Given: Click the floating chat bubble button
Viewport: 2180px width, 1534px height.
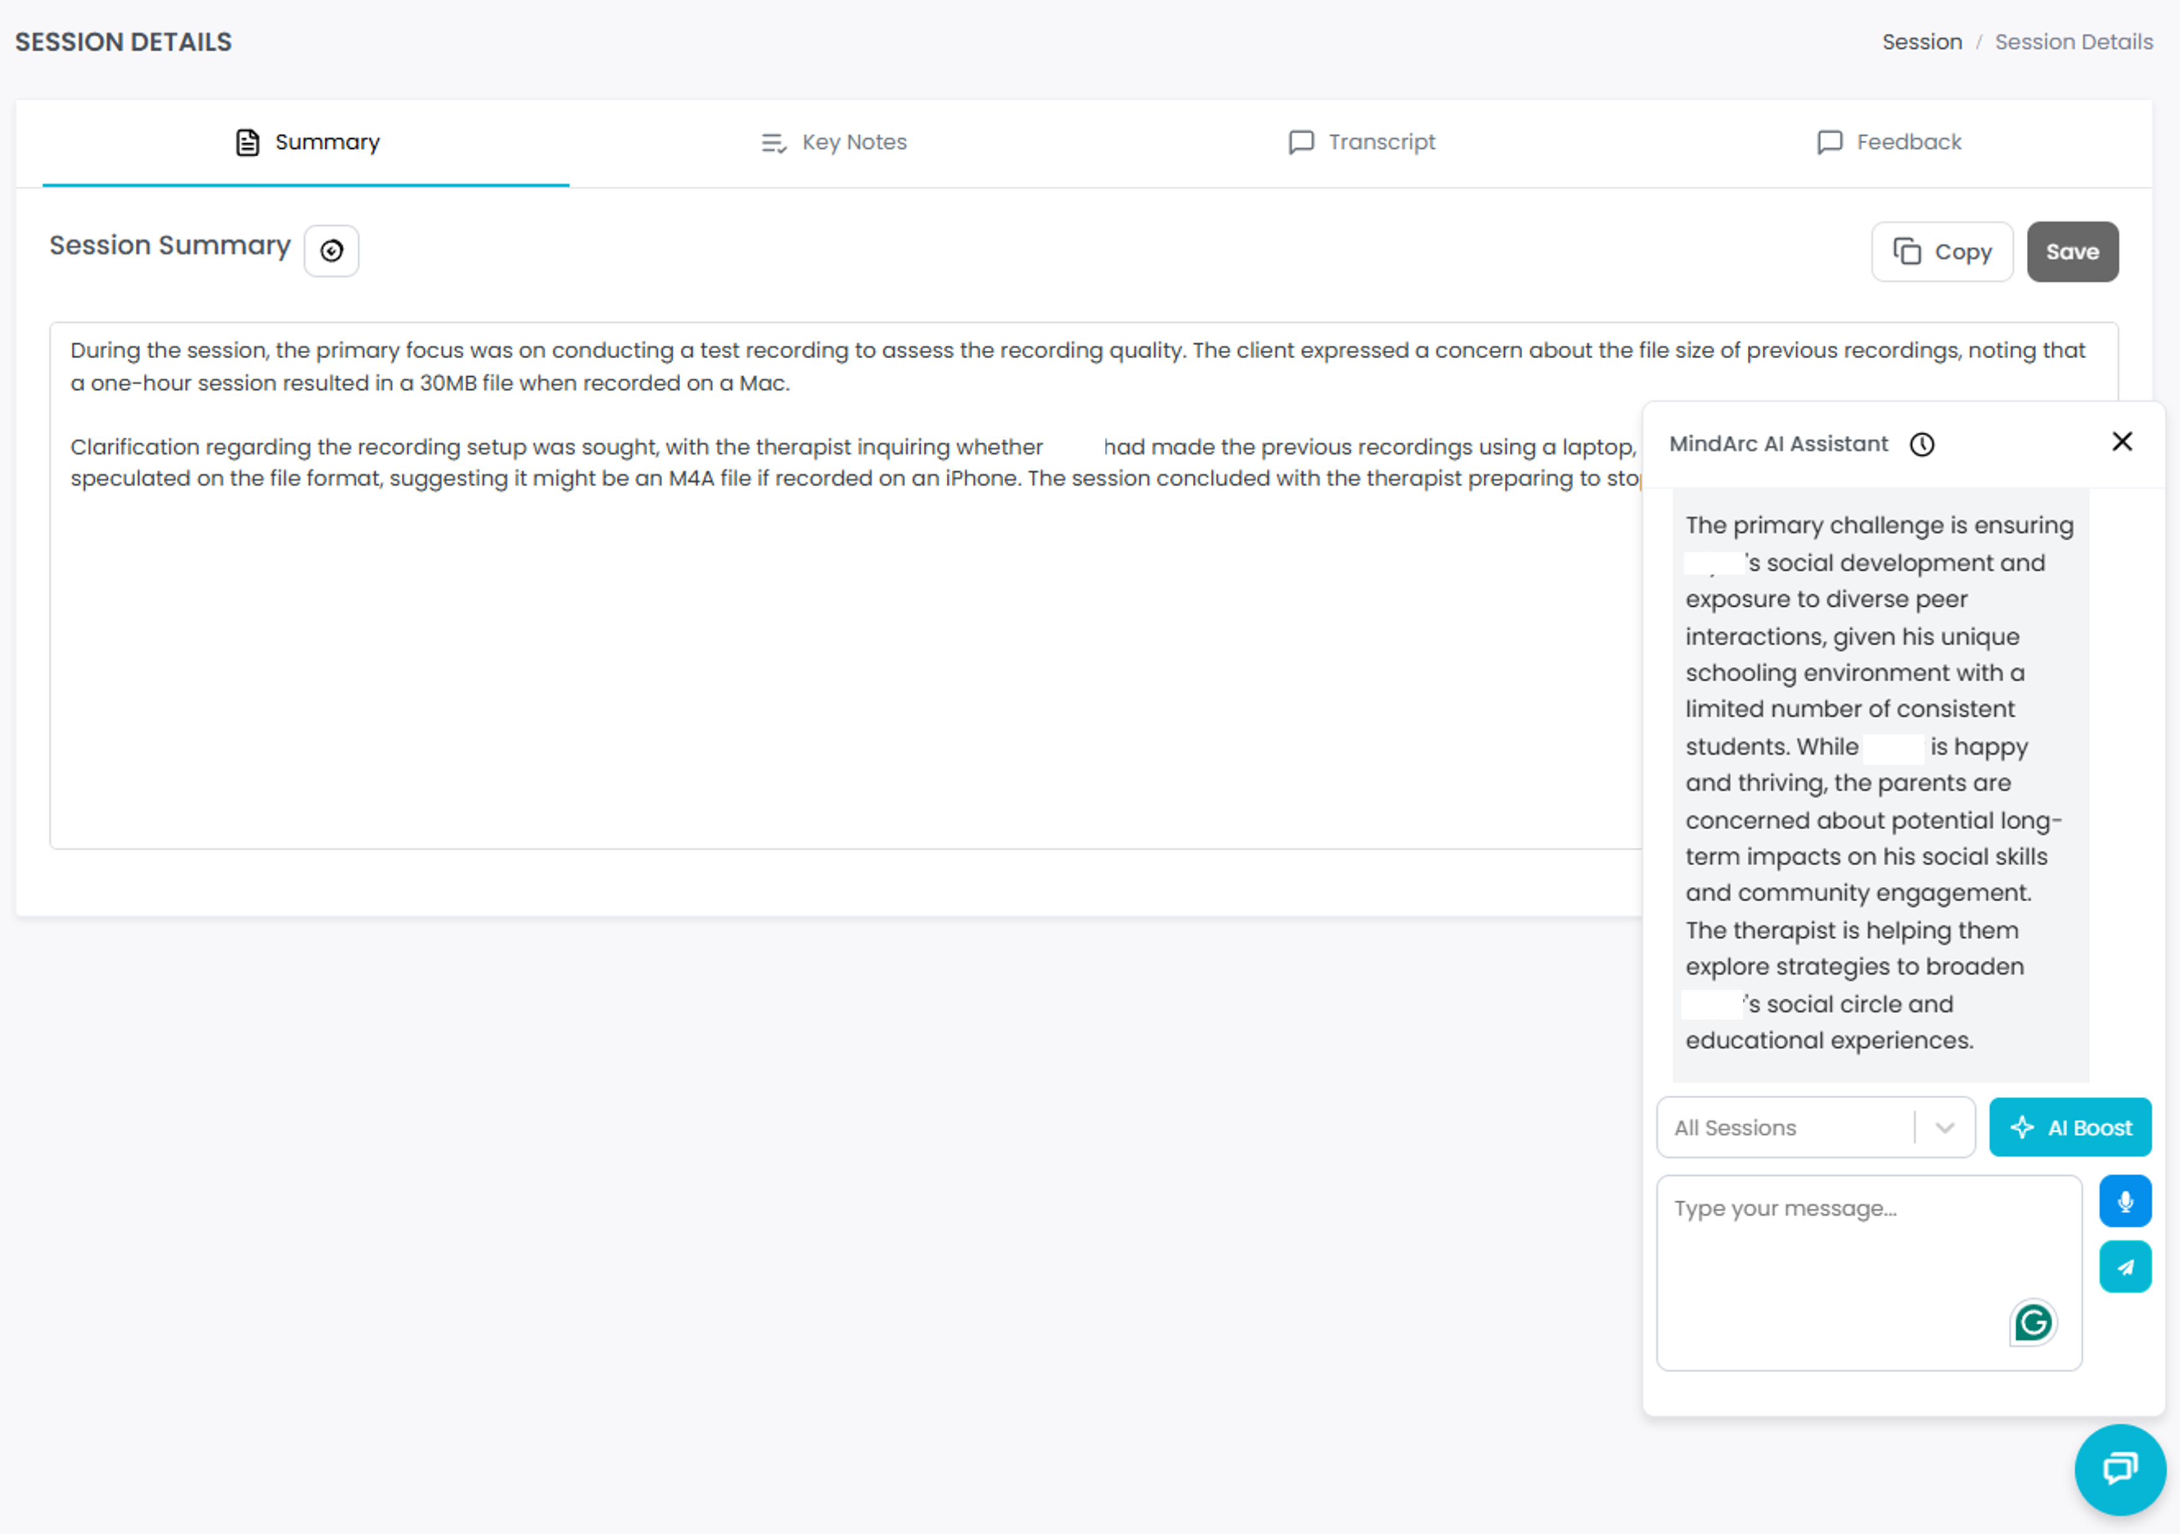Looking at the screenshot, I should pos(2119,1468).
